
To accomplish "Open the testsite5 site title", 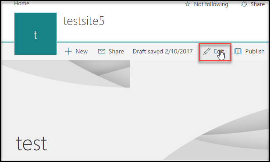I will pos(84,21).
